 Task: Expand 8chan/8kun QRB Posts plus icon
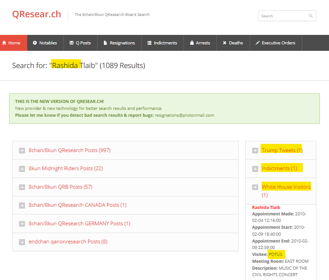point(22,187)
